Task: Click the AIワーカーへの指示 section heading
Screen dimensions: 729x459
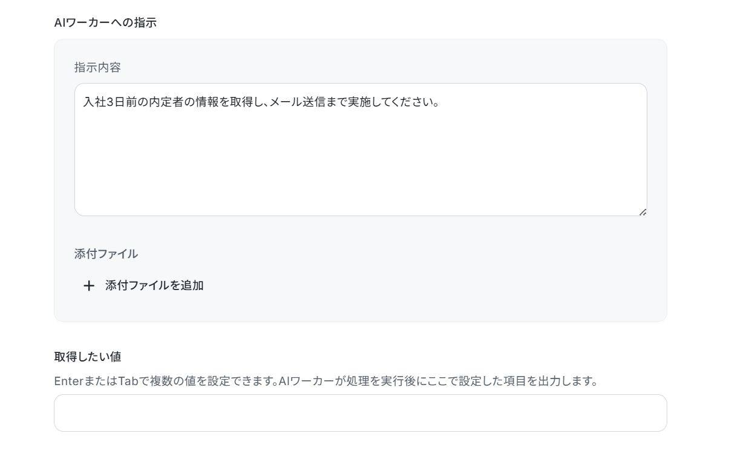Action: 105,22
